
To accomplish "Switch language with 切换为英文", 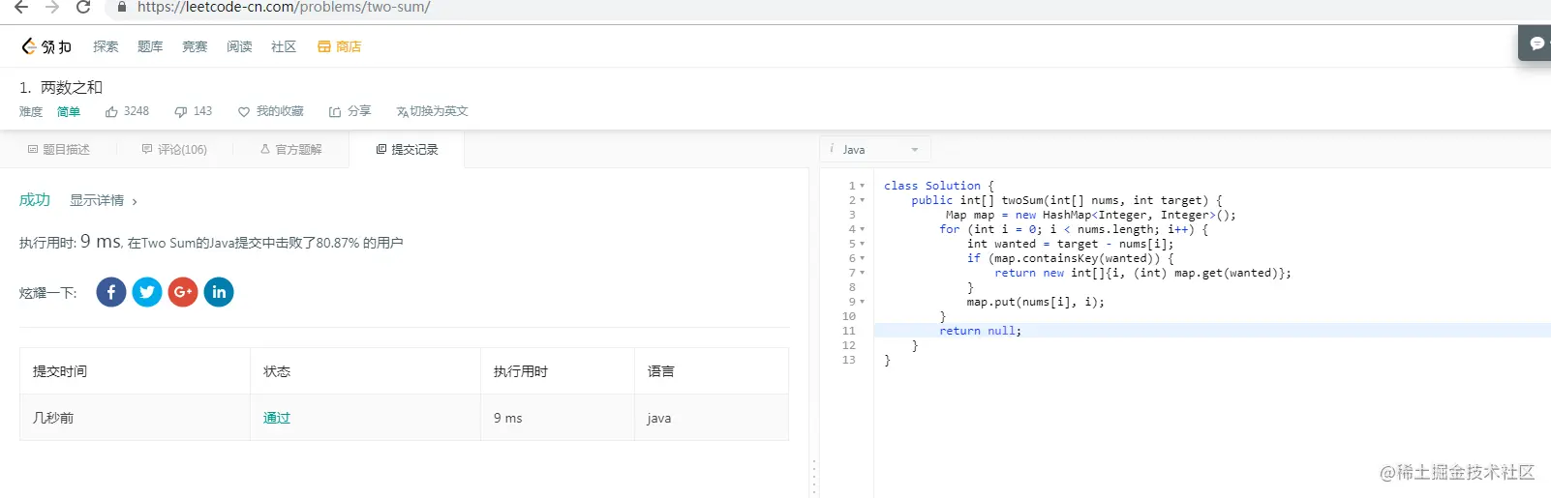I will pos(432,111).
